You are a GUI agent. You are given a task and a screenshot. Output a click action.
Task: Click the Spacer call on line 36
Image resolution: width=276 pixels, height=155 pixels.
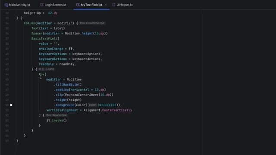coord(37,34)
